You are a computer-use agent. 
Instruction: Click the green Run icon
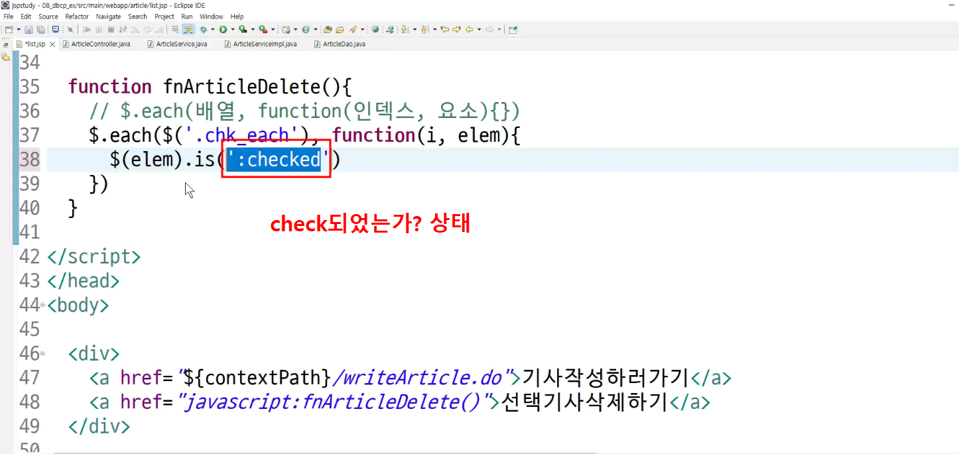pos(223,29)
